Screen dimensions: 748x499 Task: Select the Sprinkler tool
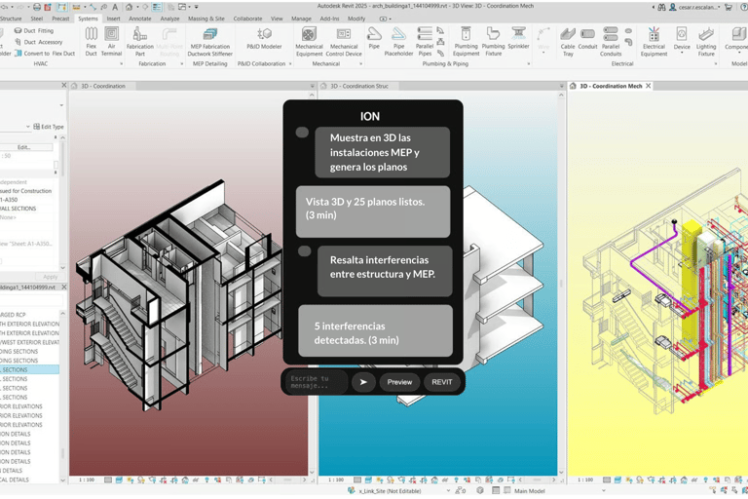tap(518, 38)
